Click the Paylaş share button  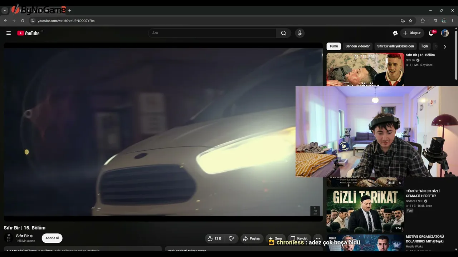point(252,238)
